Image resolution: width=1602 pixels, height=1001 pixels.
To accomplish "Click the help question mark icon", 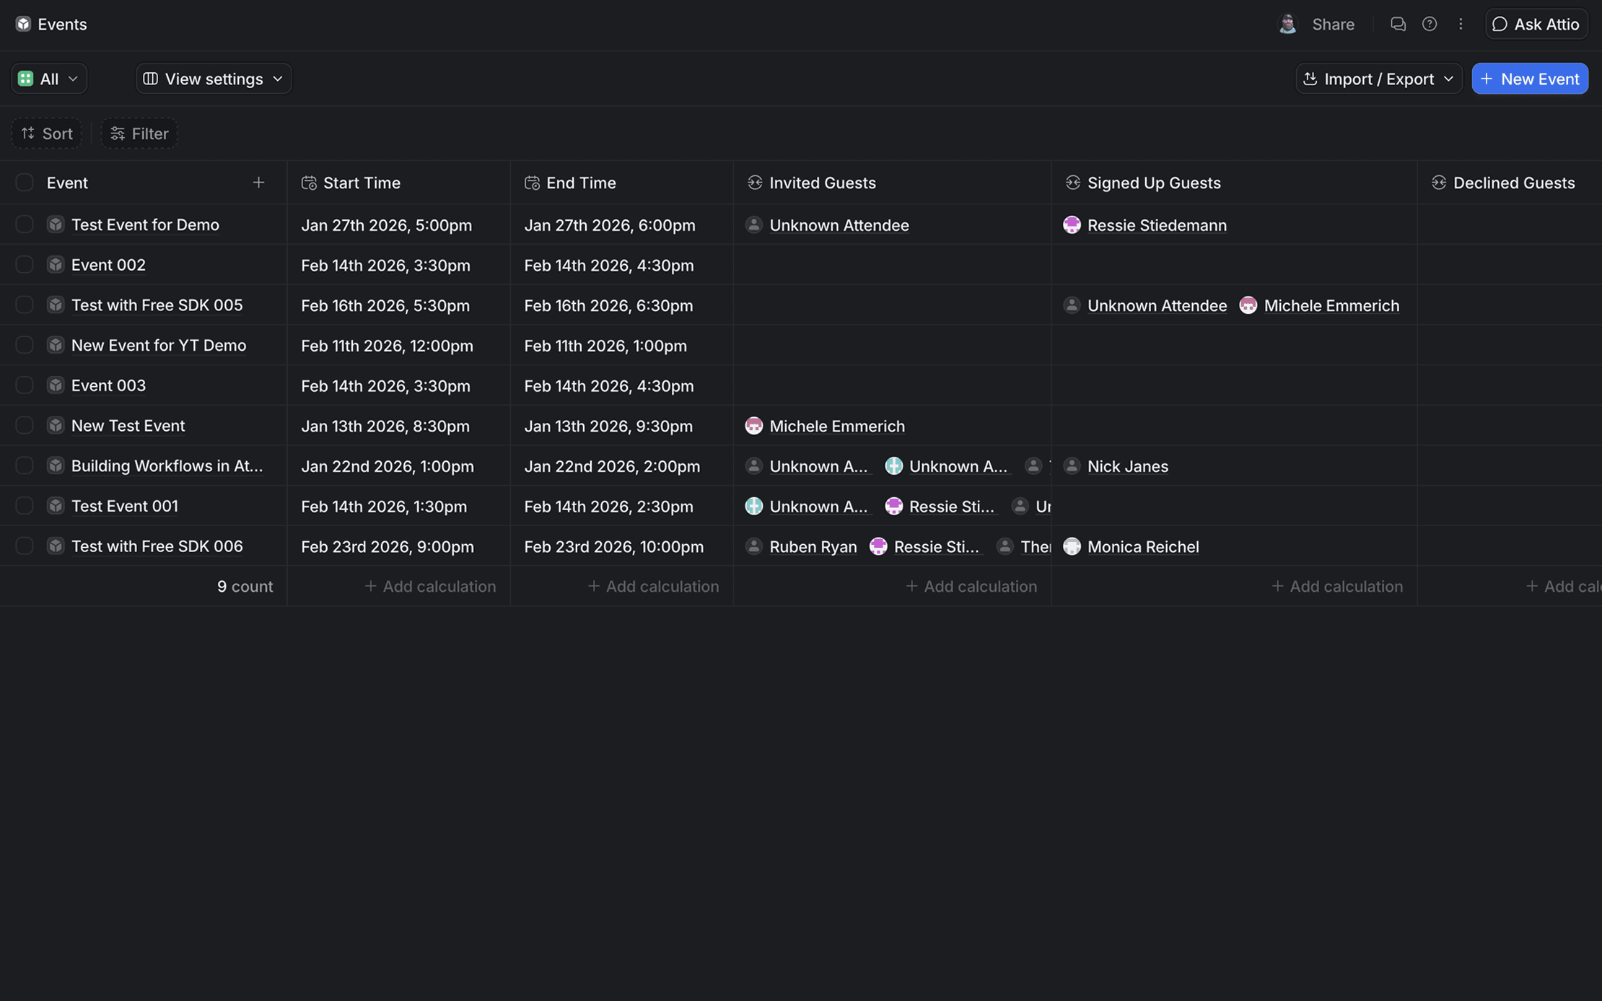I will click(x=1429, y=24).
